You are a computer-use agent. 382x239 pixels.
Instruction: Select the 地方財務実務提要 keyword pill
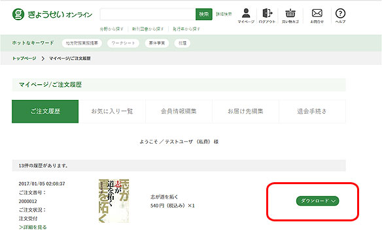pyautogui.click(x=82, y=43)
